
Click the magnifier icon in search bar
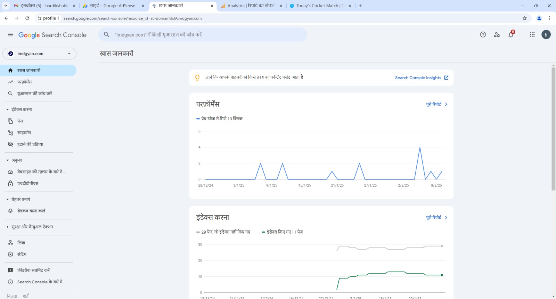(107, 34)
